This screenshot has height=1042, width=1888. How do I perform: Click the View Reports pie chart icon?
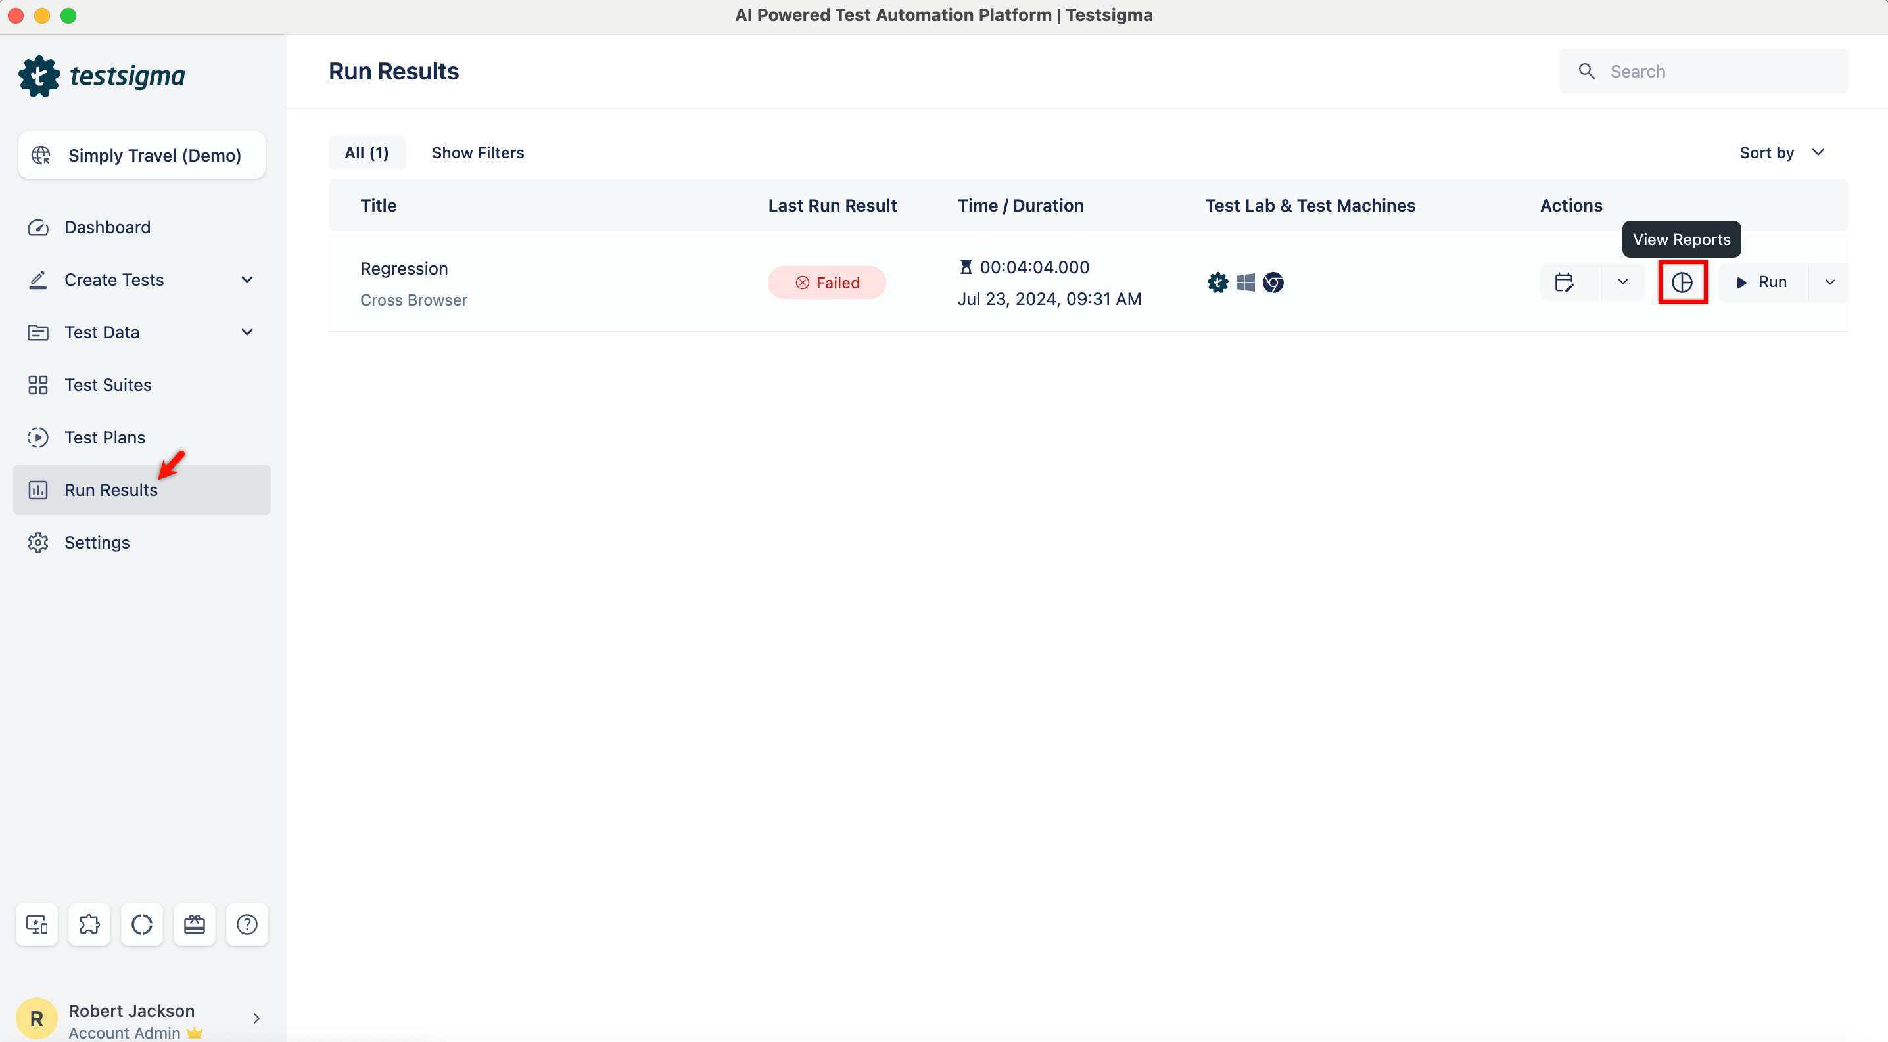coord(1682,283)
